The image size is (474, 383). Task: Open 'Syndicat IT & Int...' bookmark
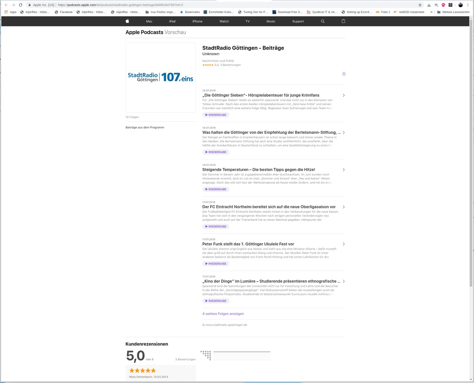coord(322,12)
